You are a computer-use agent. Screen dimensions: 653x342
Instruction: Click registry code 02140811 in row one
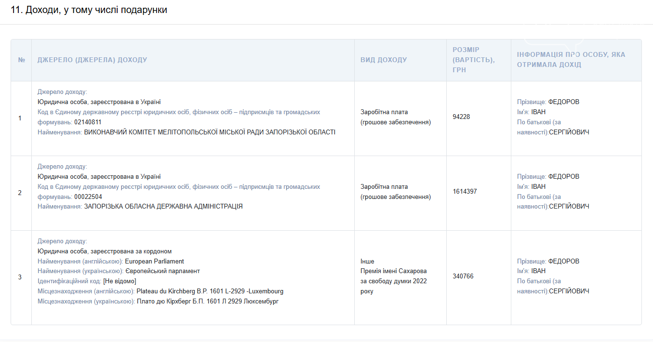[88, 122]
